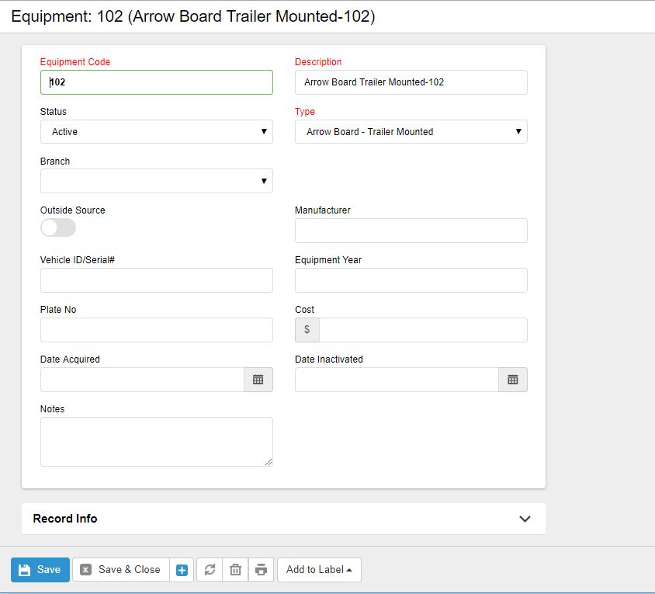655x594 pixels.
Task: Open the Branch dropdown
Action: pos(156,181)
